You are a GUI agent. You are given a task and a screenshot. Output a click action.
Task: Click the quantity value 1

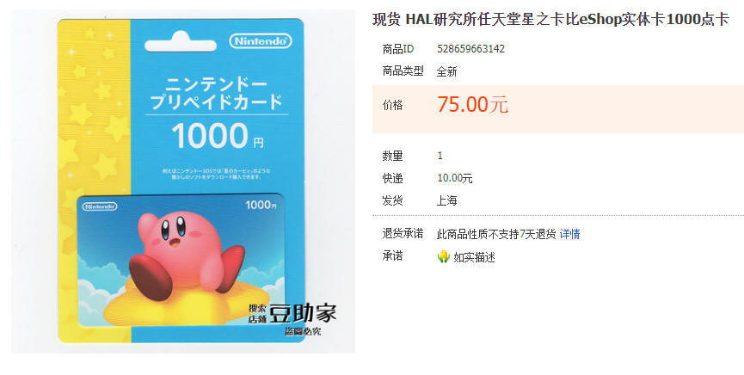pos(440,156)
